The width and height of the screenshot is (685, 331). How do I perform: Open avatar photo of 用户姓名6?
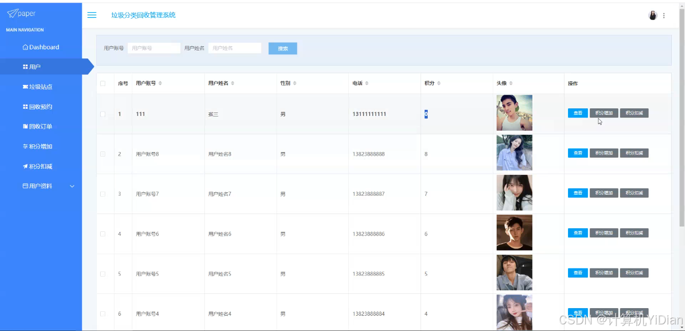pyautogui.click(x=514, y=232)
